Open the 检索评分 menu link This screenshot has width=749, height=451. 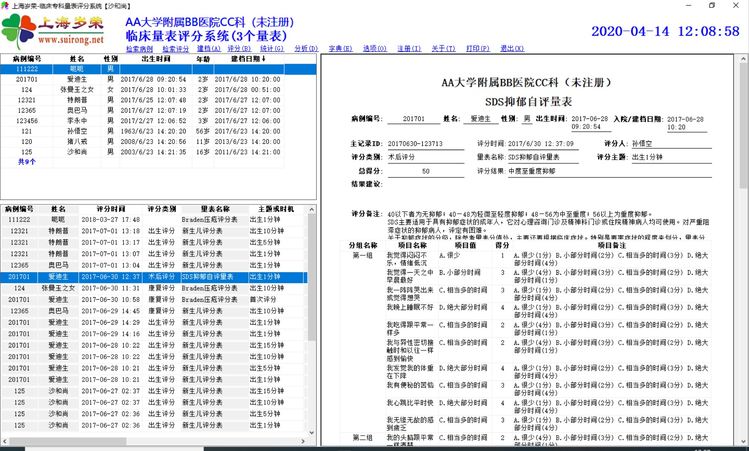pyautogui.click(x=175, y=49)
